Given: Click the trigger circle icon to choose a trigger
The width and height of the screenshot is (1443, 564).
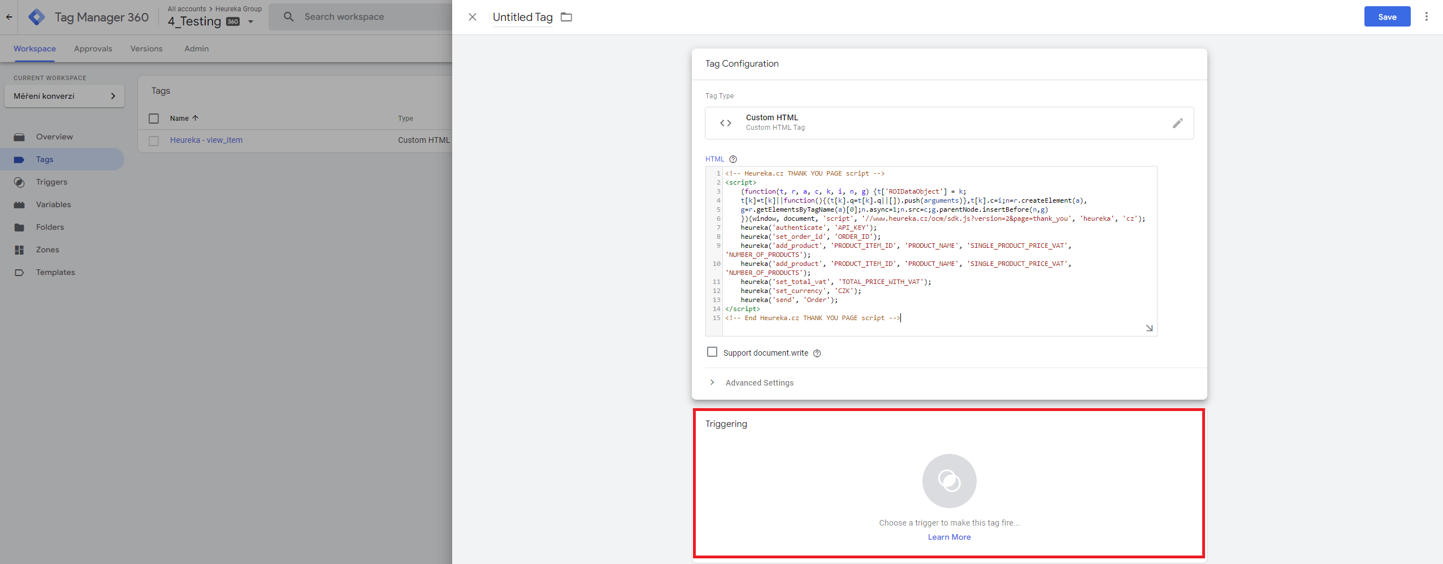Looking at the screenshot, I should pos(949,481).
